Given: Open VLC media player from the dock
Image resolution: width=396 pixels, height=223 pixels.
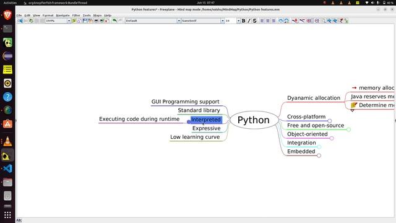Looking at the screenshot, I should [7, 141].
